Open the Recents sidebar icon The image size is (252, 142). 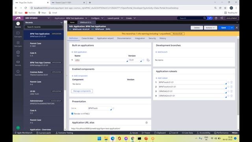18,24
